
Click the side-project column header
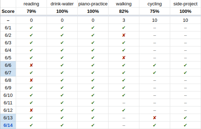(185, 4)
